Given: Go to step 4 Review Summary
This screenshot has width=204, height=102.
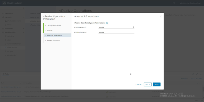Looking at the screenshot, I should 52,40.
